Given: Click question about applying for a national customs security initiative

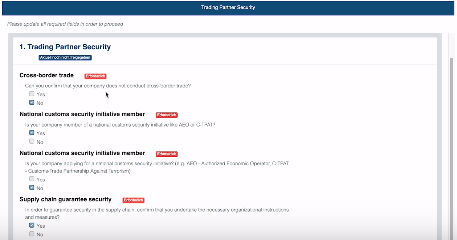Looking at the screenshot, I should (157, 167).
